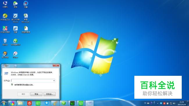Select the 金山PDF转Word desktop shortcut
189x106 pixels.
(15, 18)
